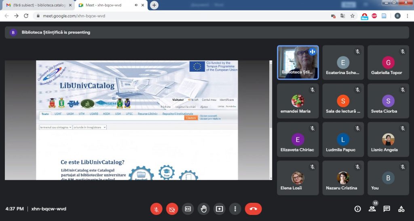Click Lisnic Angela profile photo
Screen dimensions: 414x221
point(388,140)
